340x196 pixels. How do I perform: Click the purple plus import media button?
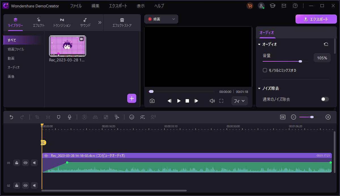[x=132, y=98]
